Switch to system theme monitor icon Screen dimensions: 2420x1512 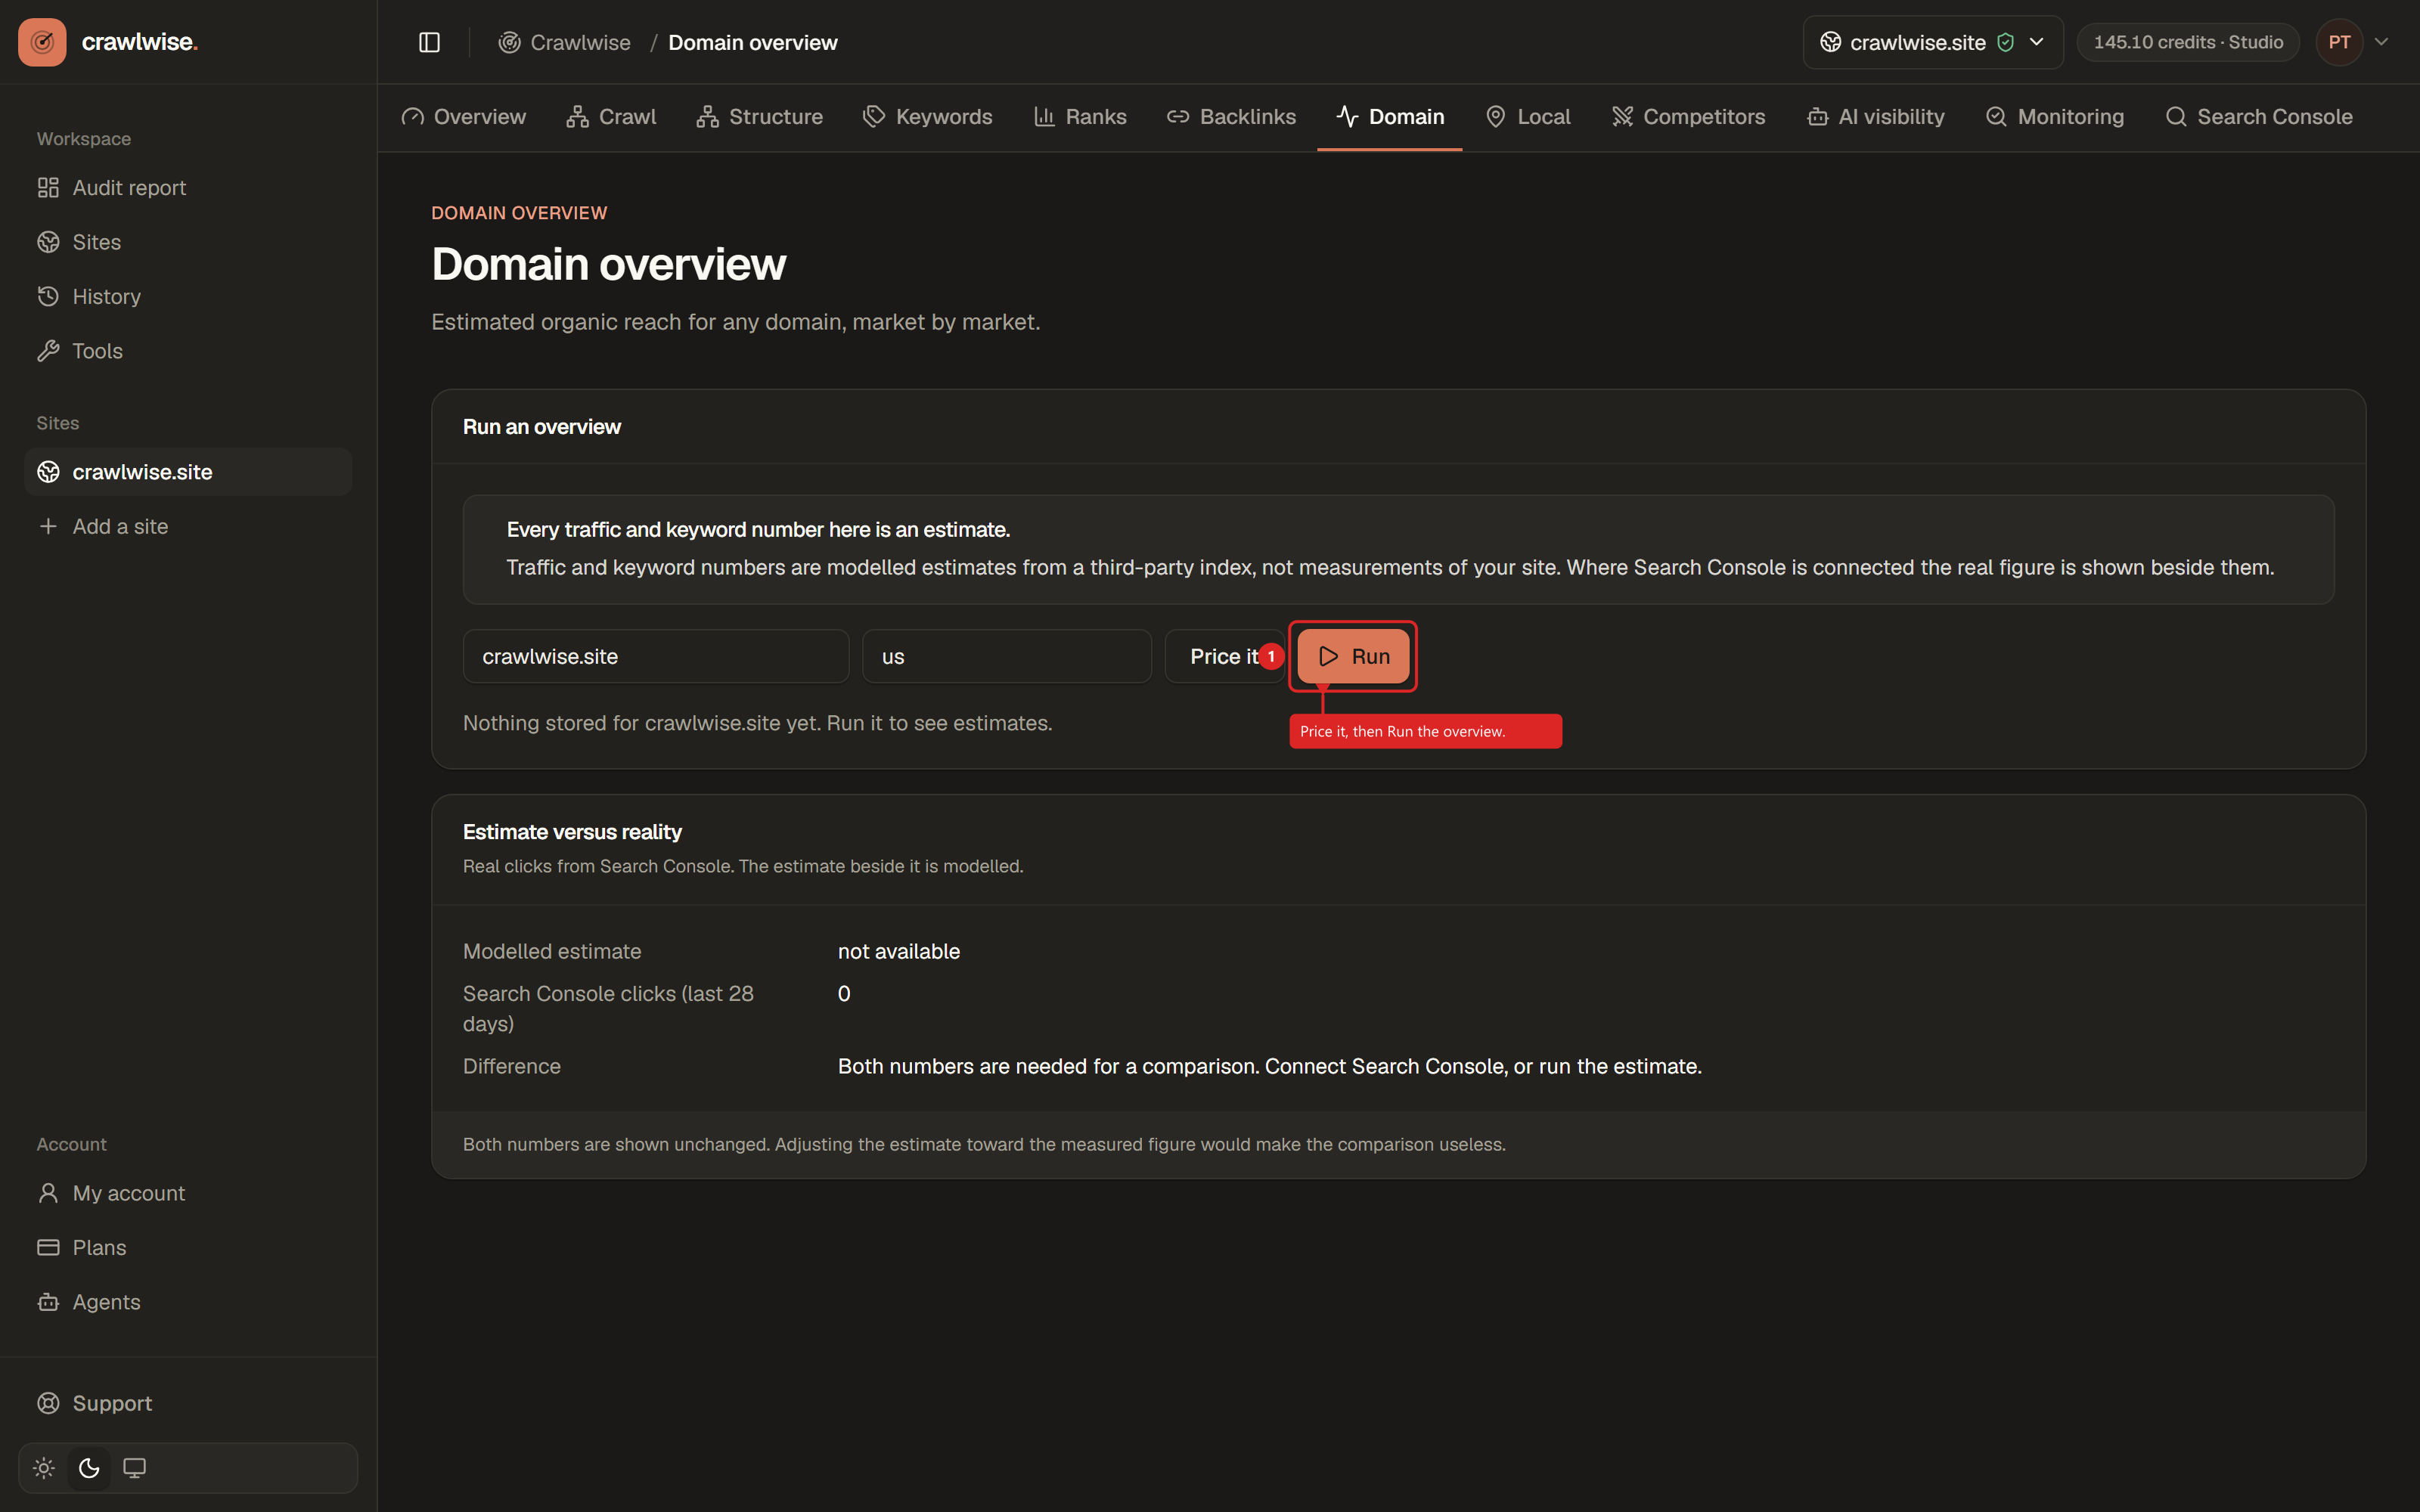[134, 1468]
